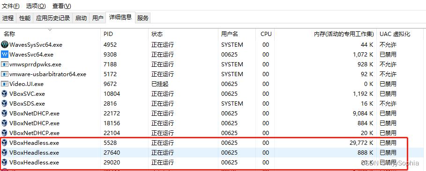
Task: Click memory value 1,192 K
Action: [x=363, y=94]
